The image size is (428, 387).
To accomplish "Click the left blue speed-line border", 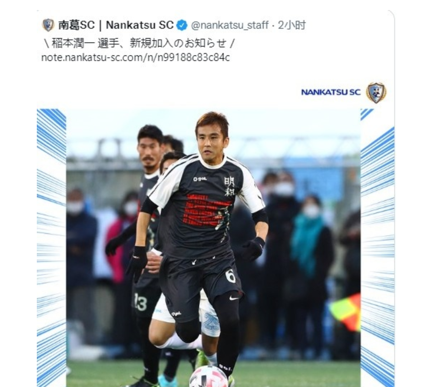I will click(x=51, y=248).
